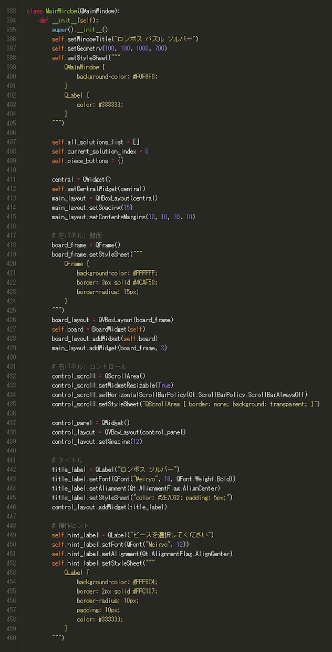
Task: Click 'control_layout = QVBoxLayout(control_panel)'
Action: [x=119, y=432]
